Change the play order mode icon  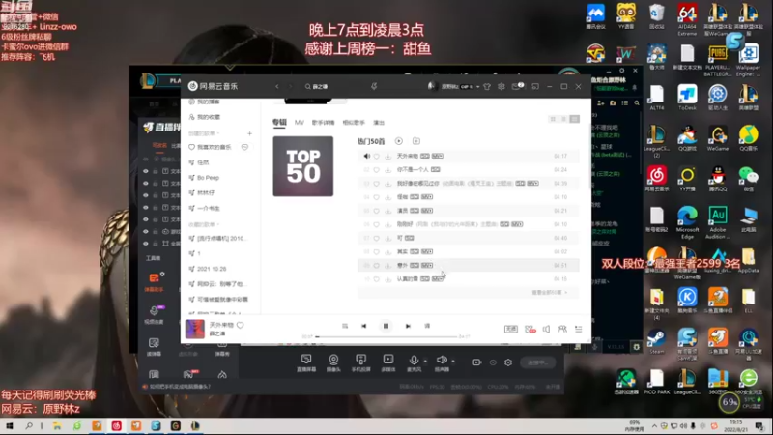[x=345, y=326]
